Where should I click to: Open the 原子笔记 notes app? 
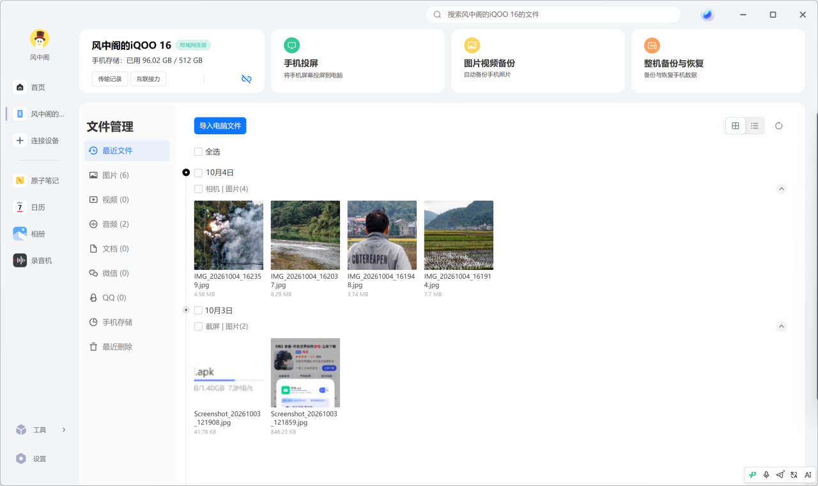[37, 180]
